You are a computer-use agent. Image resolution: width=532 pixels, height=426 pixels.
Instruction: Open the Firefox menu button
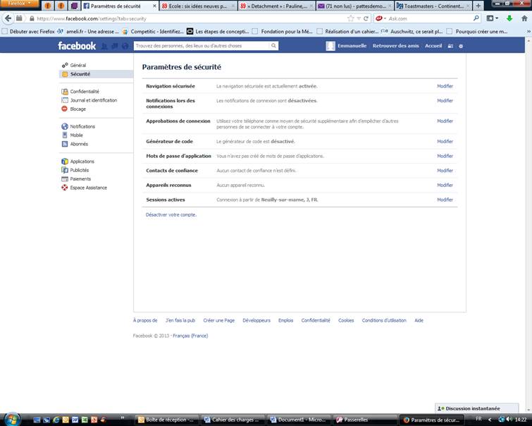[x=19, y=4]
